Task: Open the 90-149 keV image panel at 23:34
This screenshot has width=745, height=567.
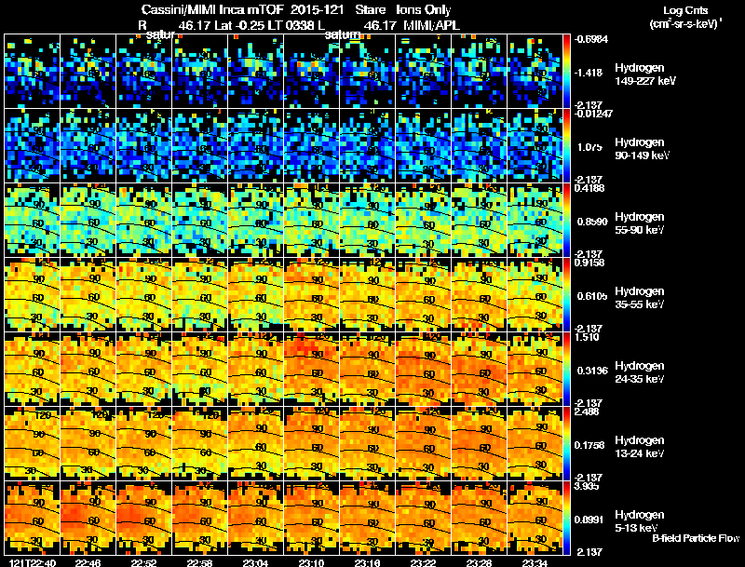Action: tap(535, 146)
